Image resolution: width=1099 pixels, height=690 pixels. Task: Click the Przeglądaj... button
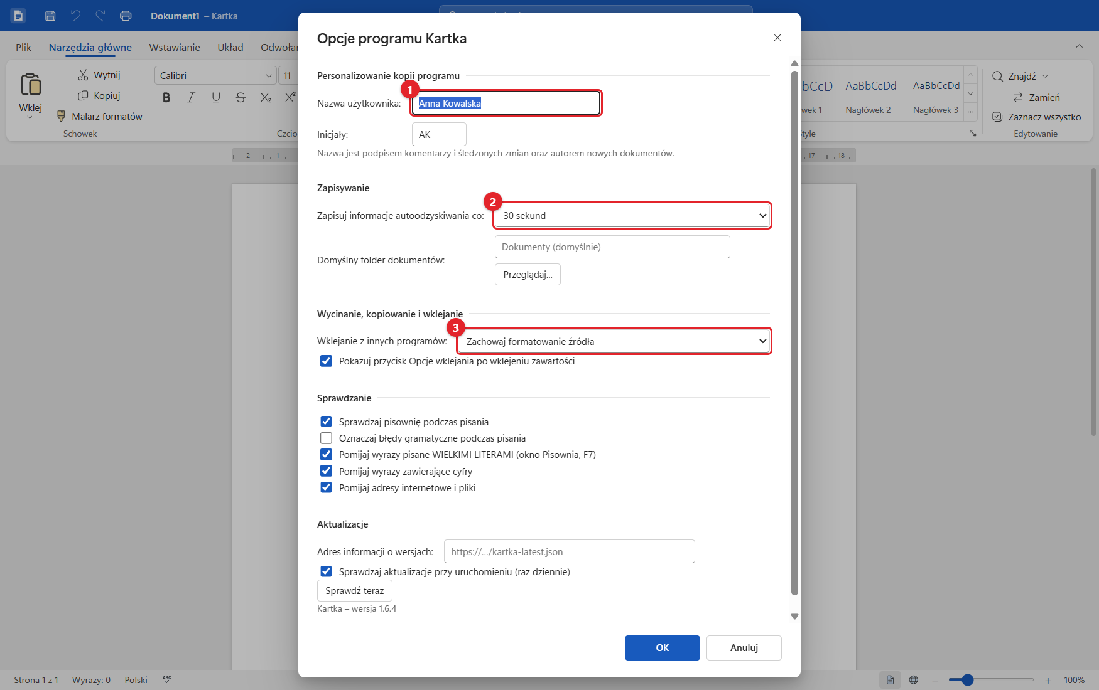coord(528,275)
